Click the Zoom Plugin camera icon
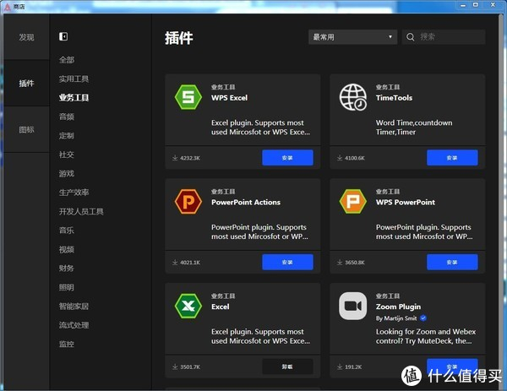Image resolution: width=507 pixels, height=391 pixels. tap(352, 306)
